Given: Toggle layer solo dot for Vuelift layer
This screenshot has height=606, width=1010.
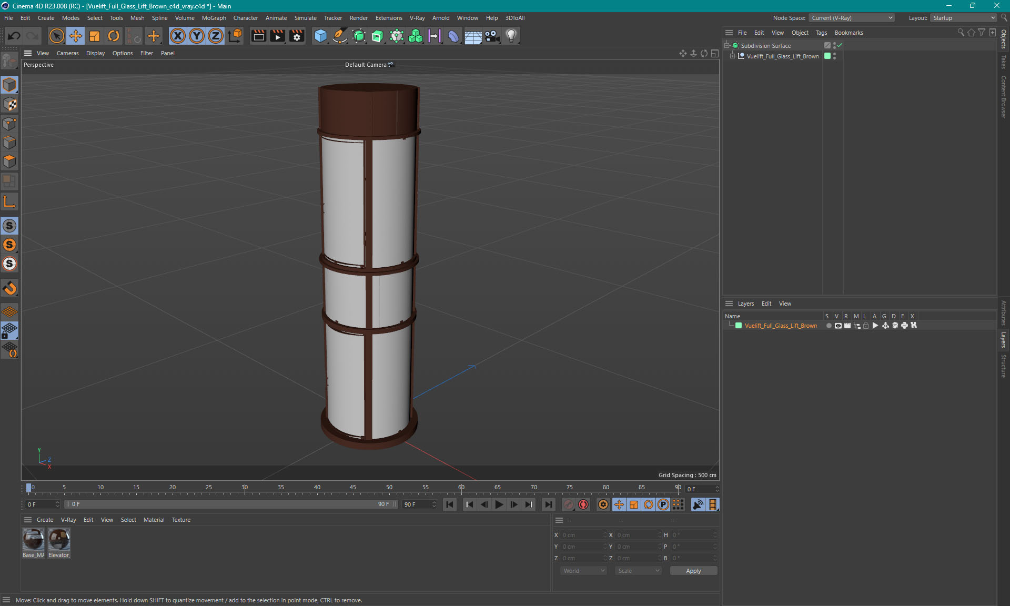Looking at the screenshot, I should pyautogui.click(x=829, y=326).
